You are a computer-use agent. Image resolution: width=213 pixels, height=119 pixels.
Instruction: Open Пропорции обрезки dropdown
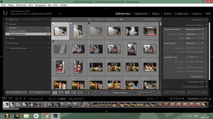[195, 34]
